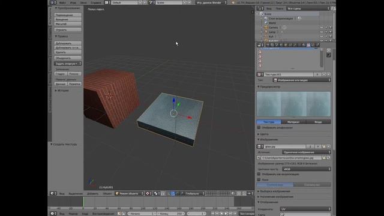Click the file browser icon beside the image path
Screen dimensions: 384x216
[324, 158]
